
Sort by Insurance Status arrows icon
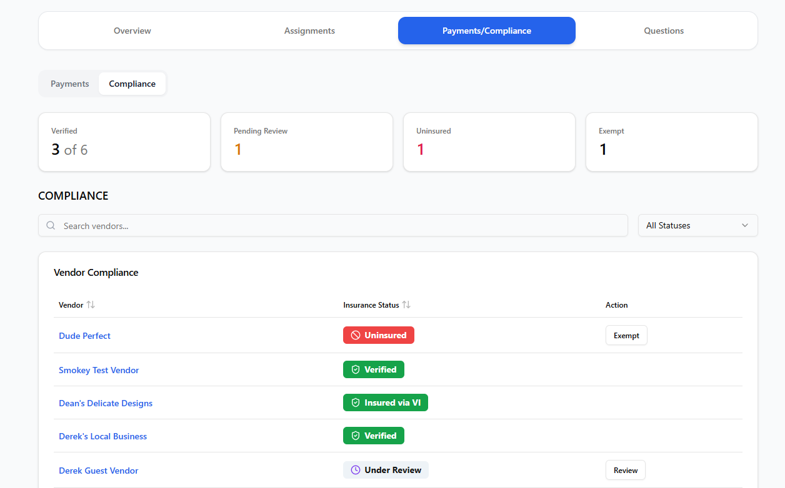(406, 305)
